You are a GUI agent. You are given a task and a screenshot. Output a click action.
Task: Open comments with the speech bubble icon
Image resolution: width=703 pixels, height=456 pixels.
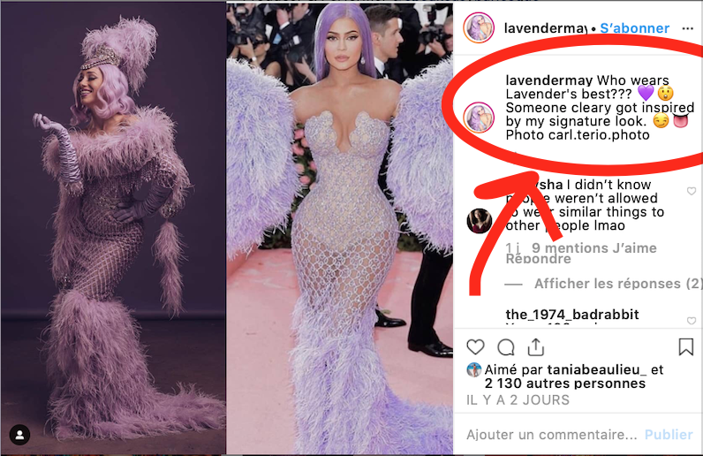(506, 347)
